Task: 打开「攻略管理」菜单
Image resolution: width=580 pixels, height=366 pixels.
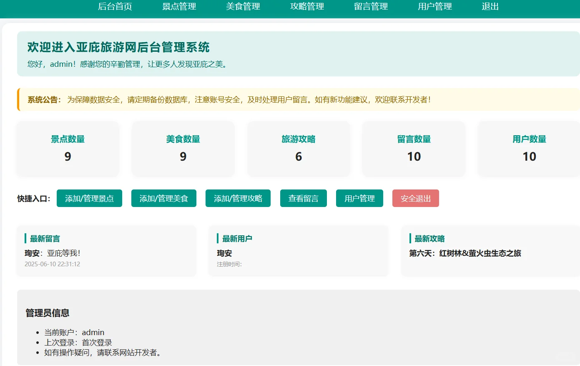Action: click(x=306, y=7)
